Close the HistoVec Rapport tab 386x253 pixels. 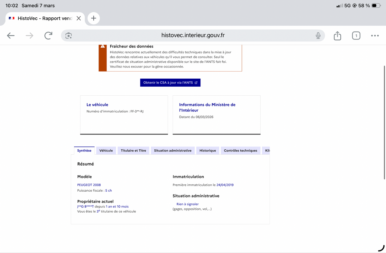click(78, 18)
